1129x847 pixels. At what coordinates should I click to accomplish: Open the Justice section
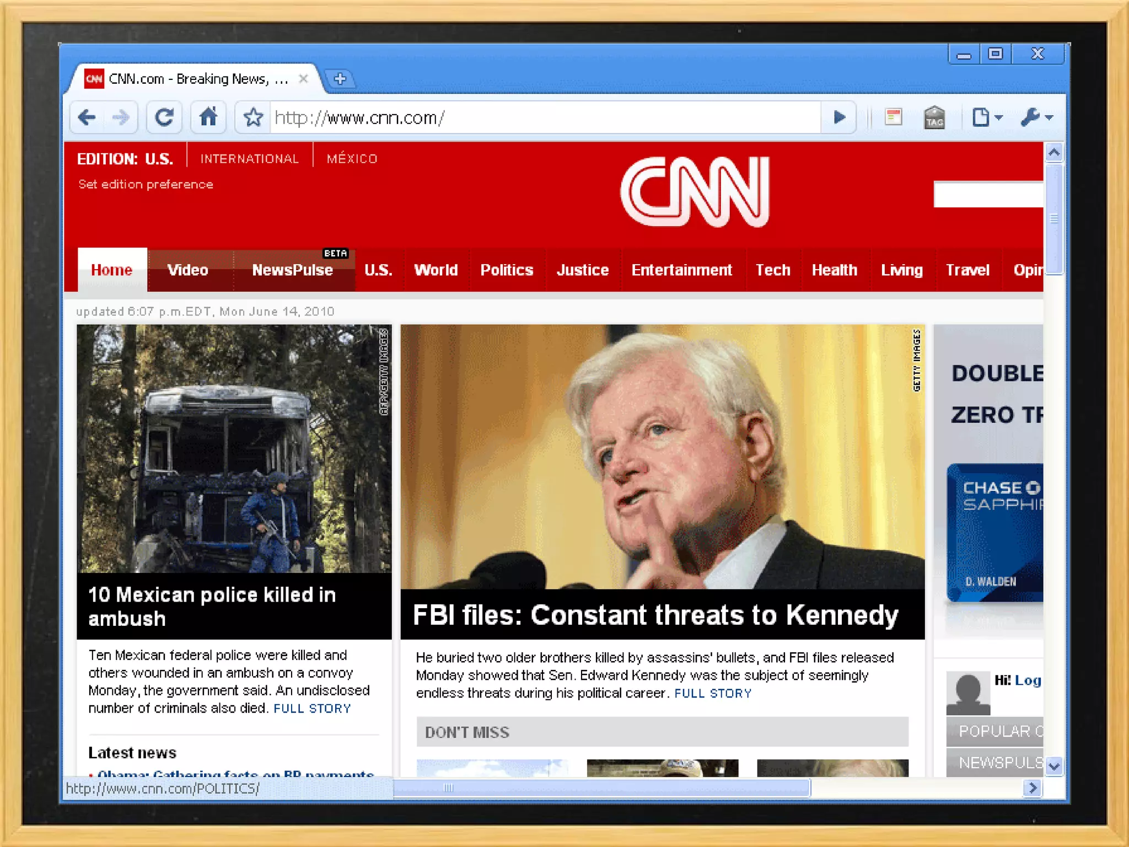pyautogui.click(x=583, y=270)
